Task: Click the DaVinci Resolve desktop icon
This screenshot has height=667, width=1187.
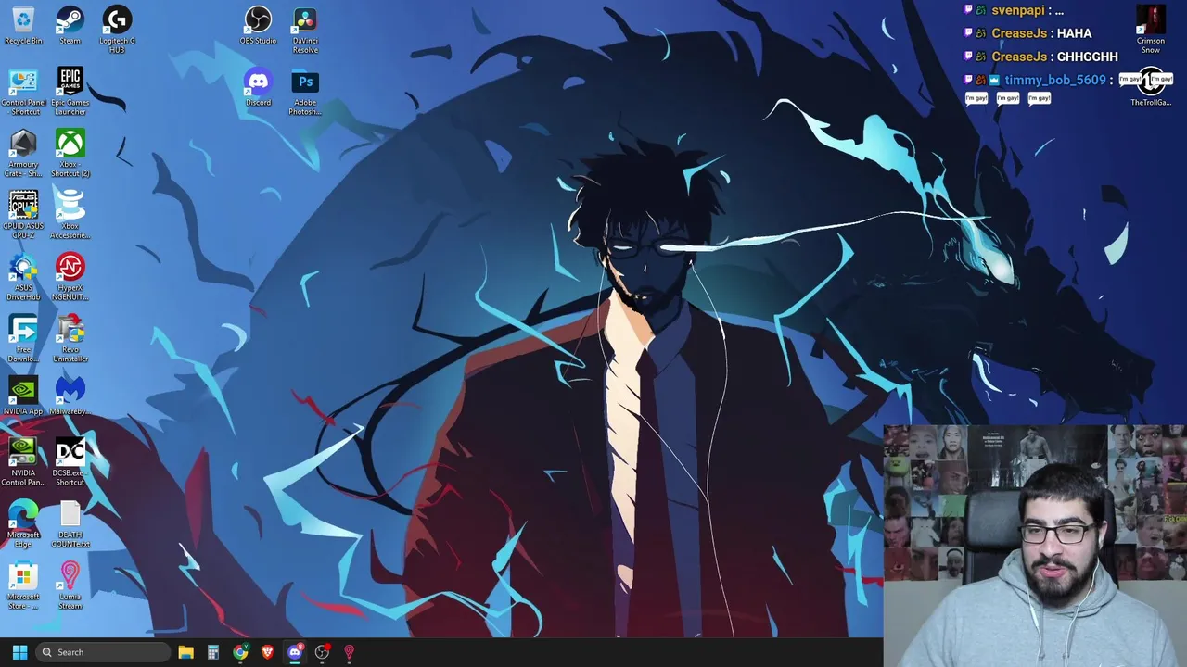Action: 305,30
